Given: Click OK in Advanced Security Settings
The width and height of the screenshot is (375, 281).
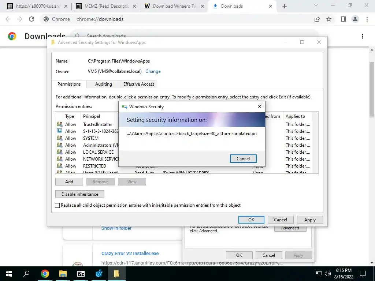Looking at the screenshot, I should [251, 220].
